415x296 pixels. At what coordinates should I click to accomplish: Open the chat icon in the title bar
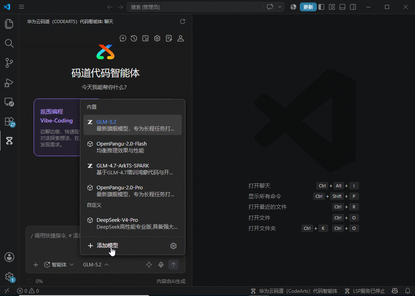[270, 7]
